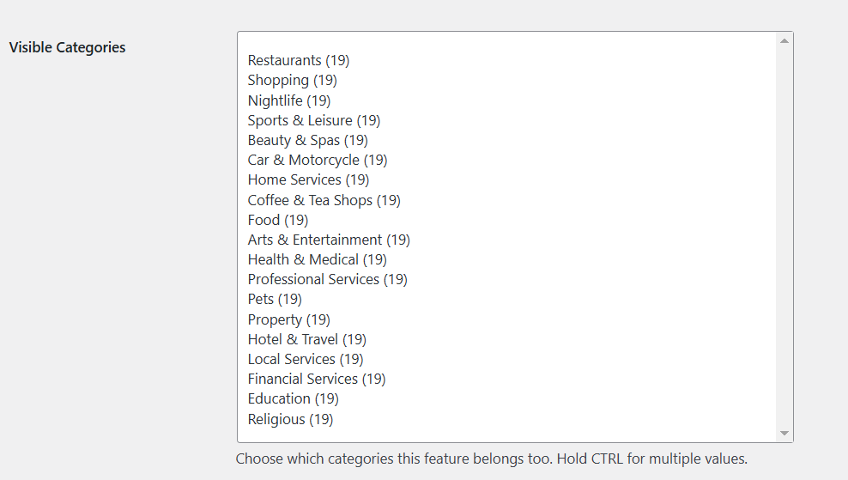Select the Food (19) option
The width and height of the screenshot is (848, 480).
point(277,220)
